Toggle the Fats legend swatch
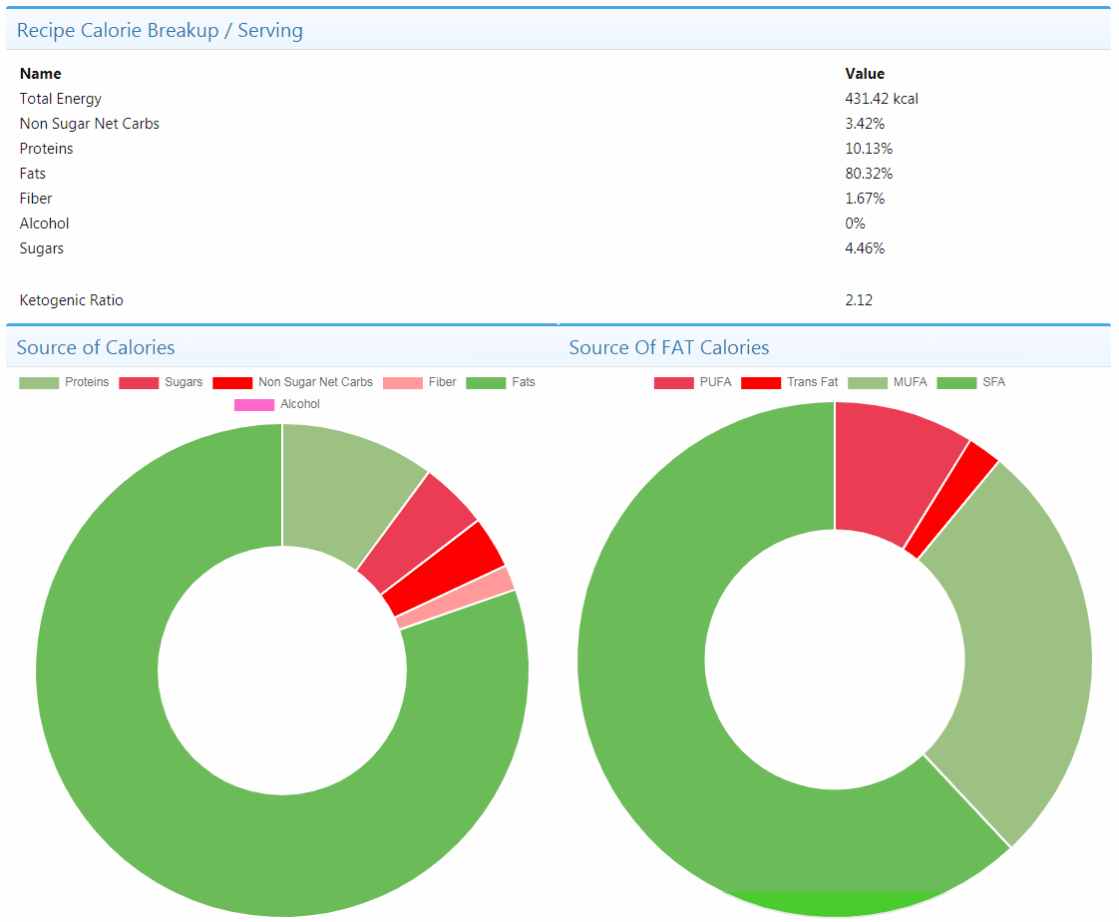Screen dimensions: 1119x922 [486, 383]
